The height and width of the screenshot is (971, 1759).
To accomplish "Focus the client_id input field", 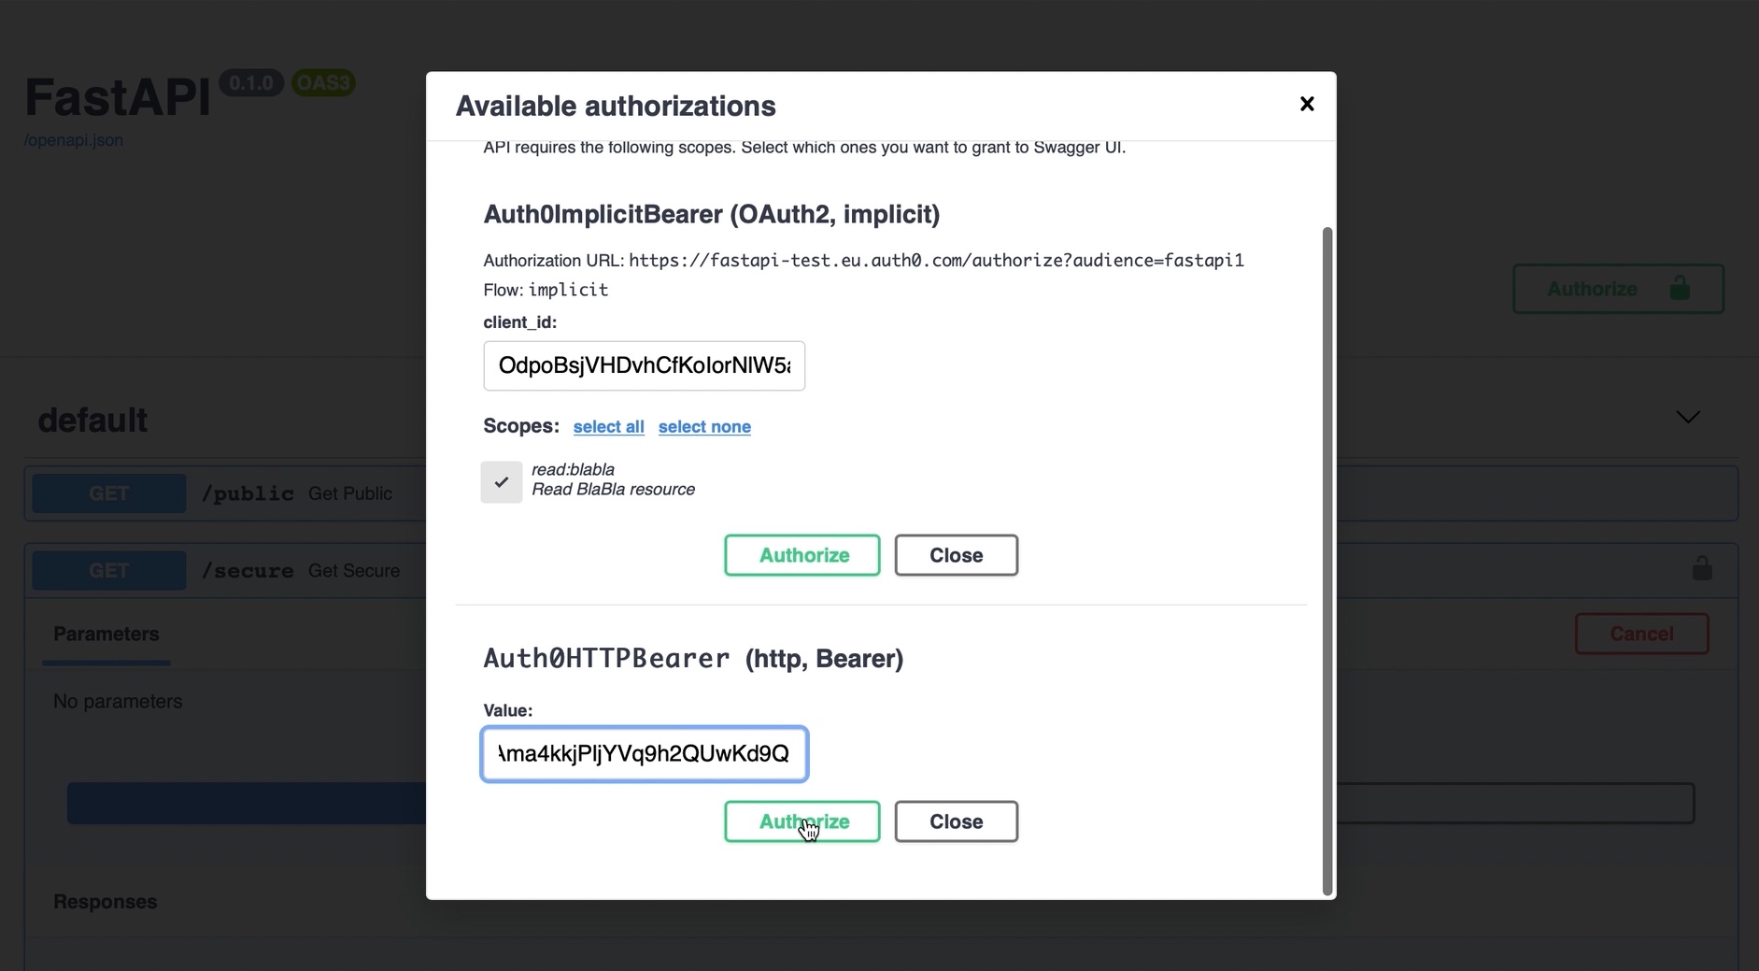I will [x=645, y=365].
